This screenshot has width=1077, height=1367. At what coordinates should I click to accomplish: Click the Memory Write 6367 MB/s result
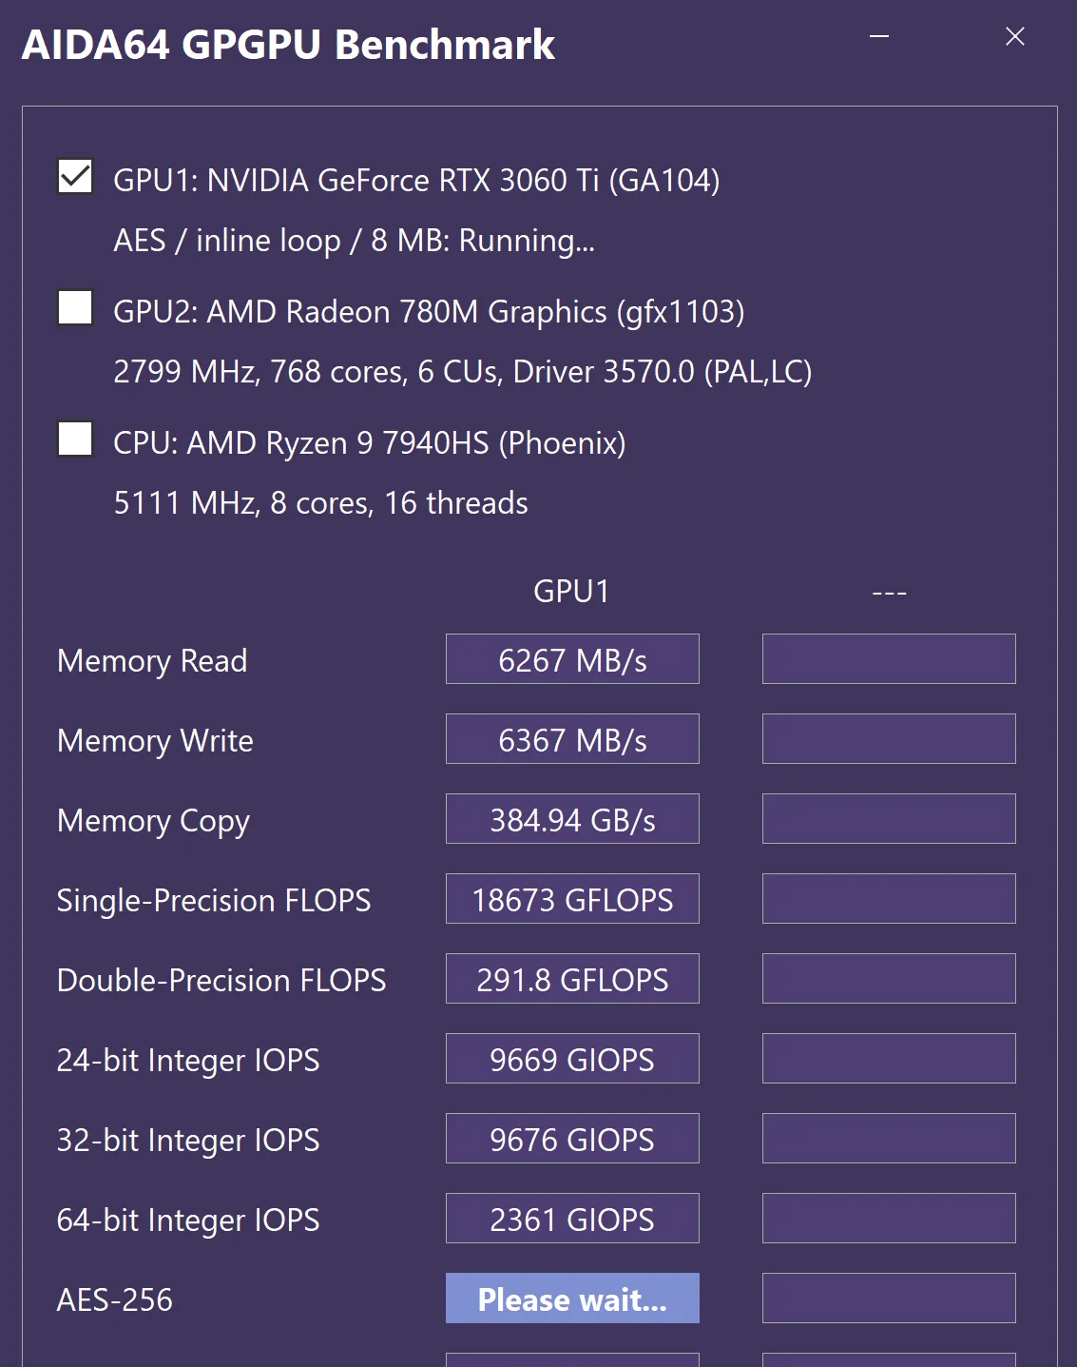(x=572, y=739)
